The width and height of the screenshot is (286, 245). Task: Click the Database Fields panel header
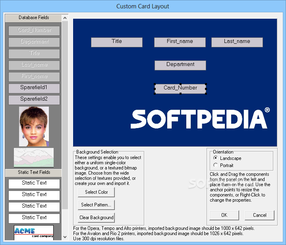34,18
